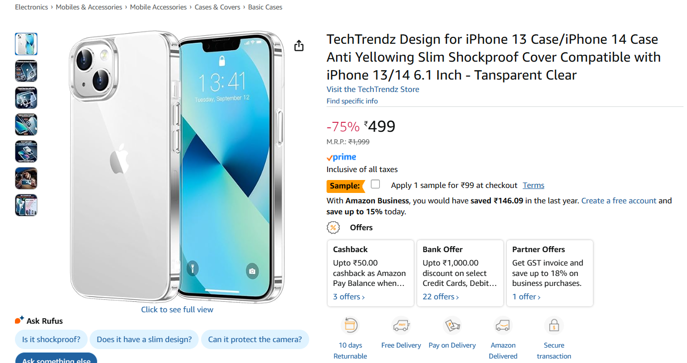
Task: Open the Cases & Covers breadcrumb
Action: (x=217, y=7)
